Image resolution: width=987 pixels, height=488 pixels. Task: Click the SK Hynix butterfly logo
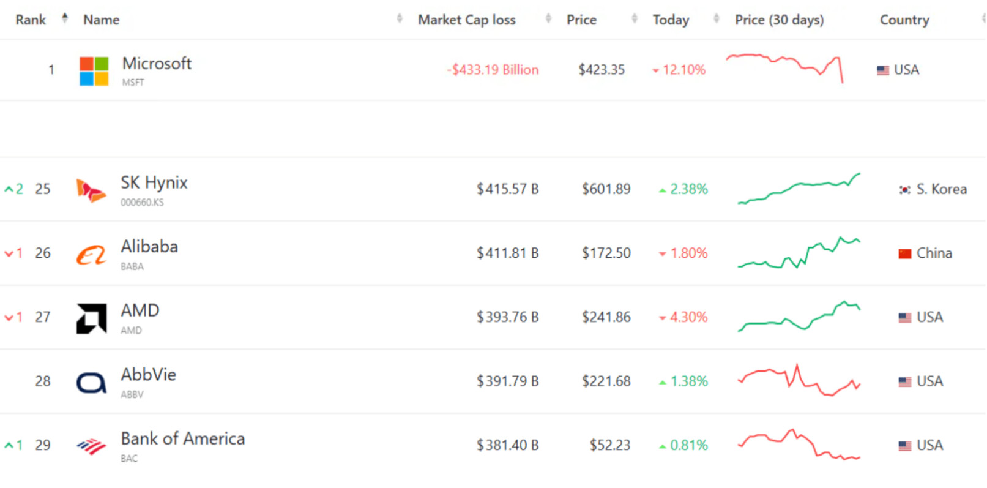pyautogui.click(x=91, y=190)
